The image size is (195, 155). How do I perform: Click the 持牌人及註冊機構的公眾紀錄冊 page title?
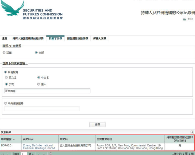(x=168, y=13)
